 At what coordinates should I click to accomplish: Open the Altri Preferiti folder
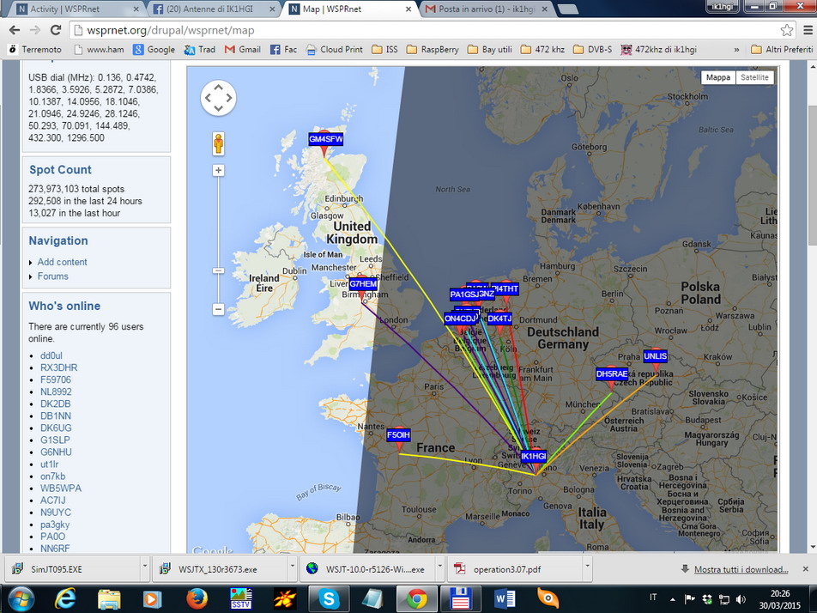(x=782, y=50)
